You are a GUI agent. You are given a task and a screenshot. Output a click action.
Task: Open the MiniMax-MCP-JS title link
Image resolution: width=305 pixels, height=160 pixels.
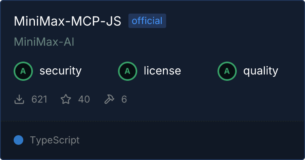67,21
